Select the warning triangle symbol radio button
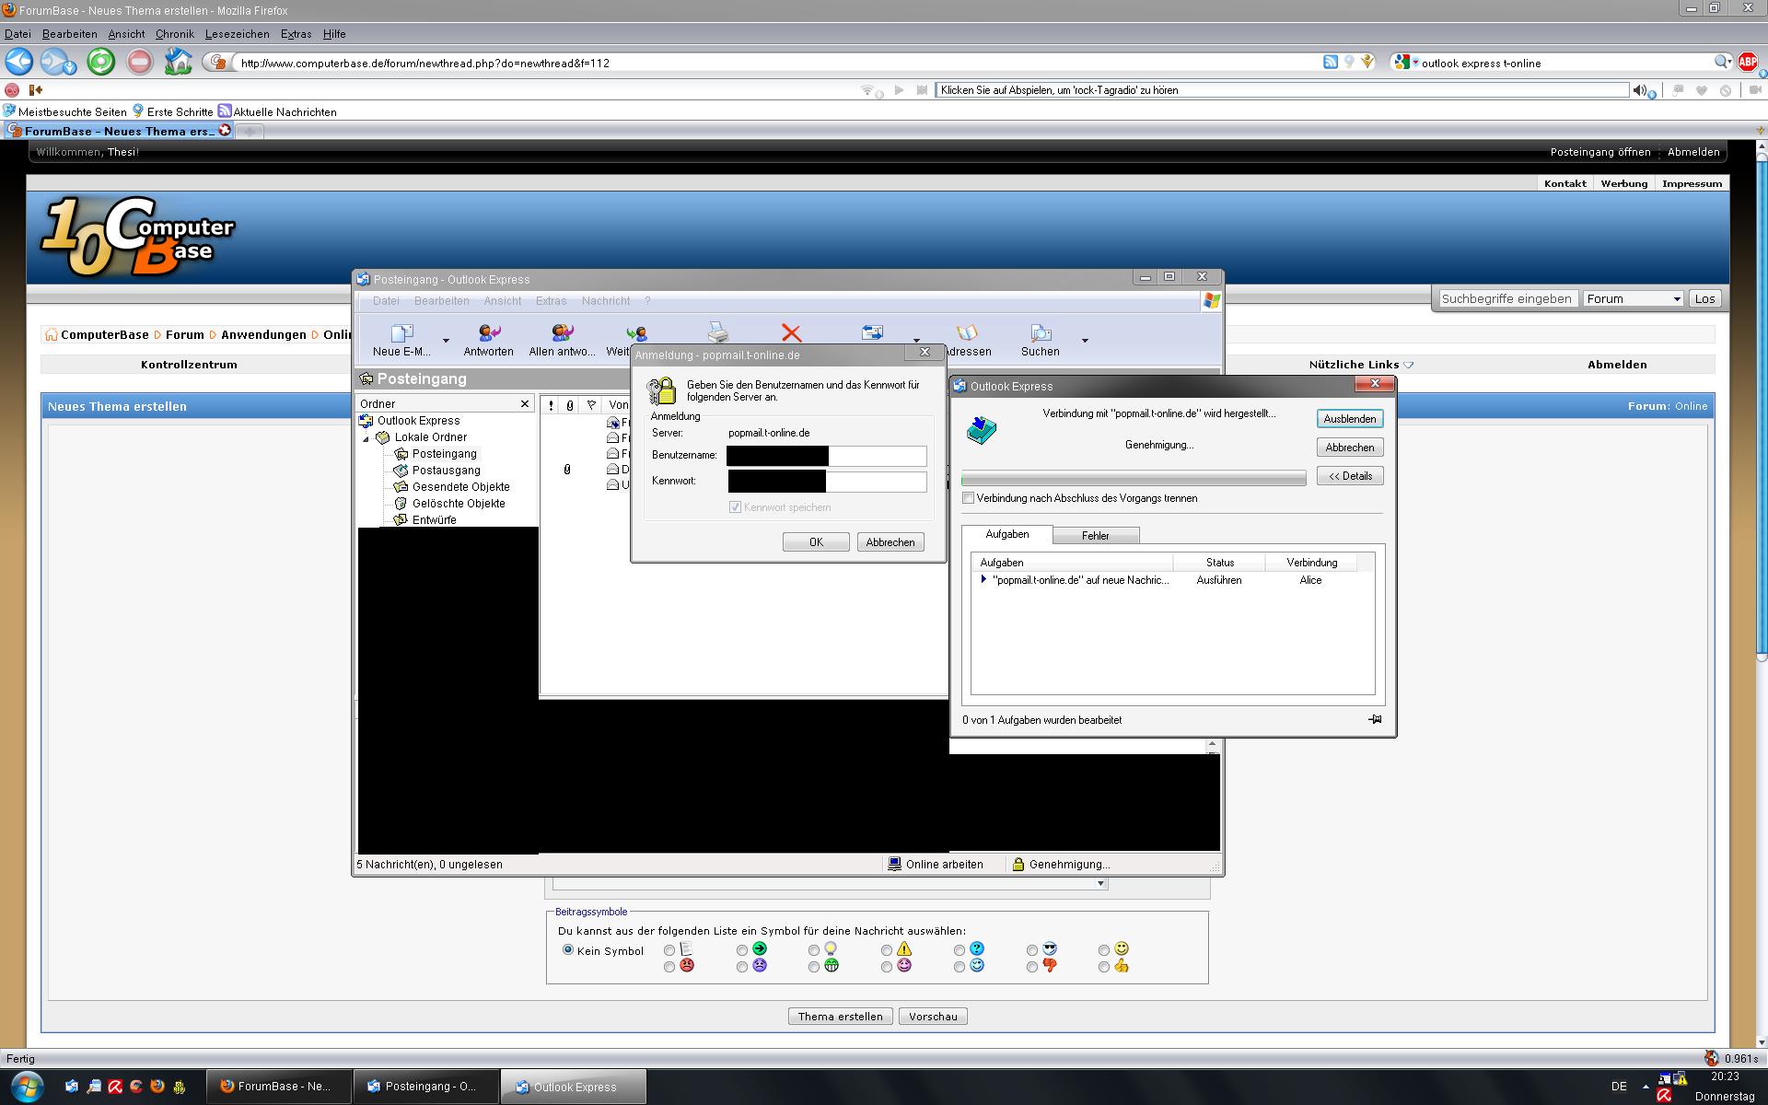Screen dimensions: 1768x1105 [886, 950]
